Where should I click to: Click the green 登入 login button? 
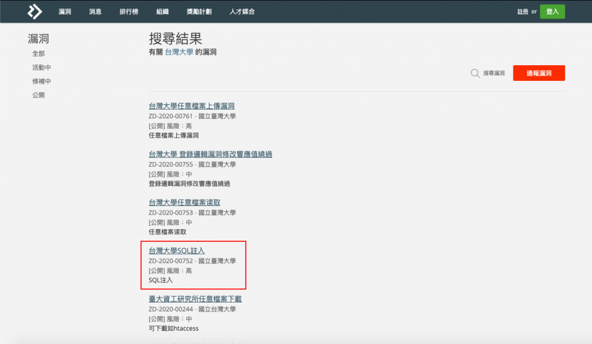[x=552, y=12]
